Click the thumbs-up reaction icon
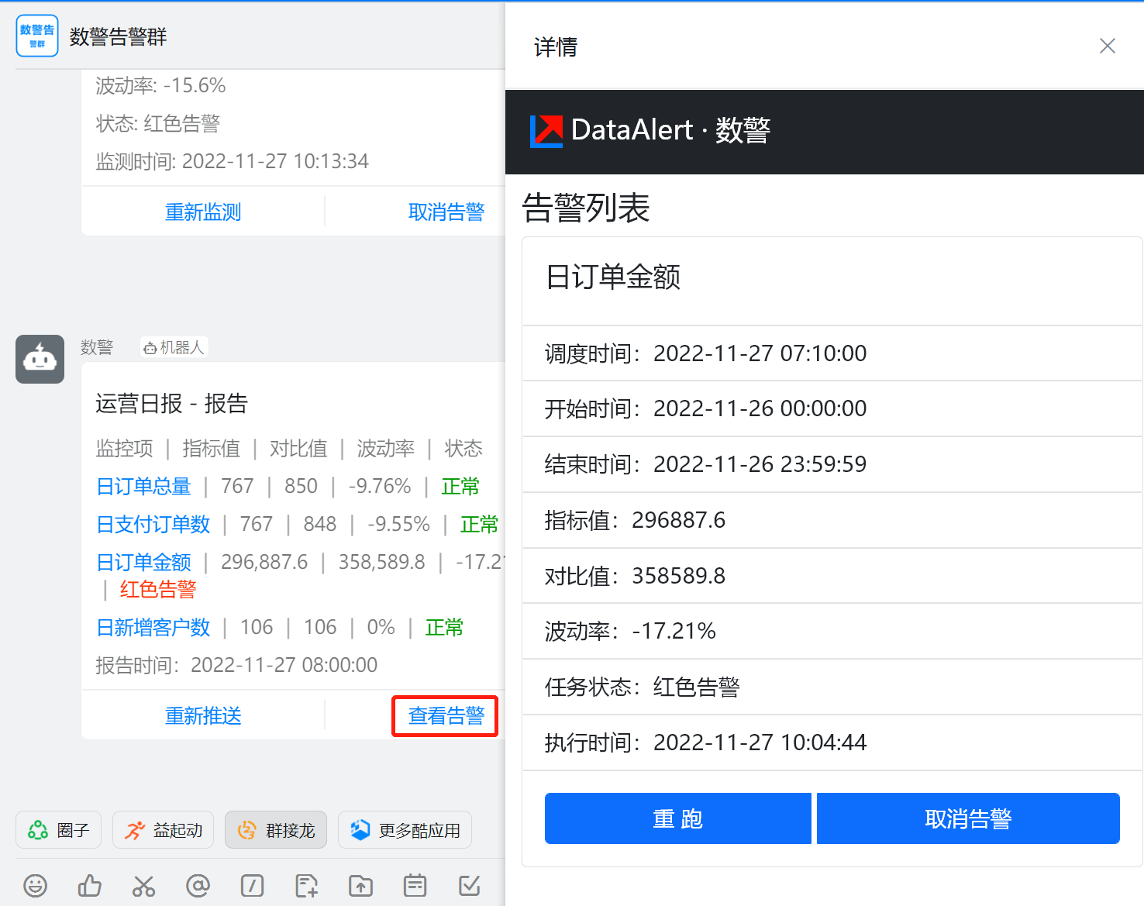The width and height of the screenshot is (1144, 906). click(89, 885)
